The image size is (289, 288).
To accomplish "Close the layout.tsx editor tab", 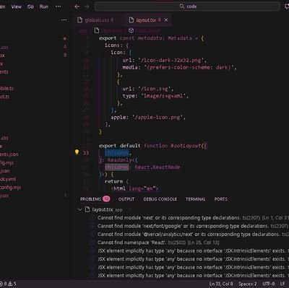I will [166, 20].
